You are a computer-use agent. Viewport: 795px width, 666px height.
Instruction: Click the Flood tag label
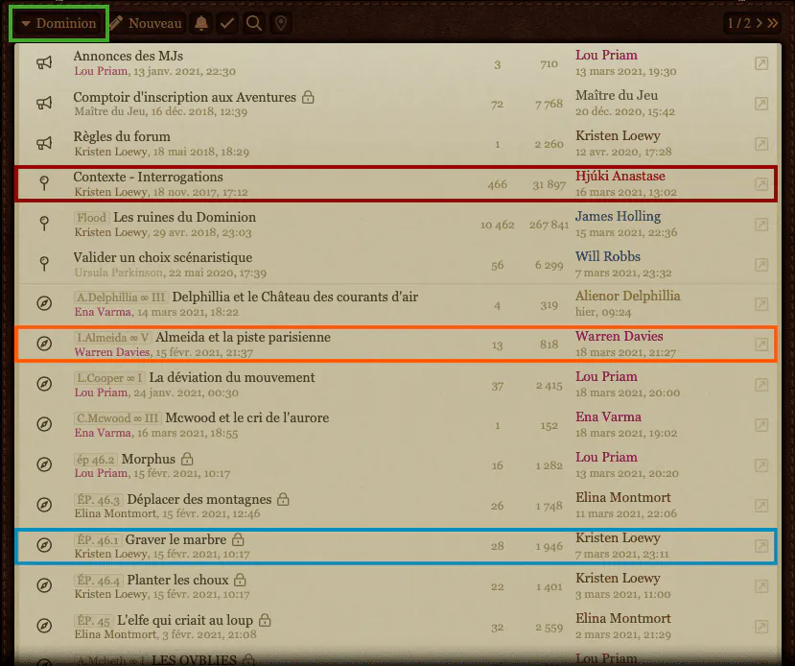click(92, 218)
